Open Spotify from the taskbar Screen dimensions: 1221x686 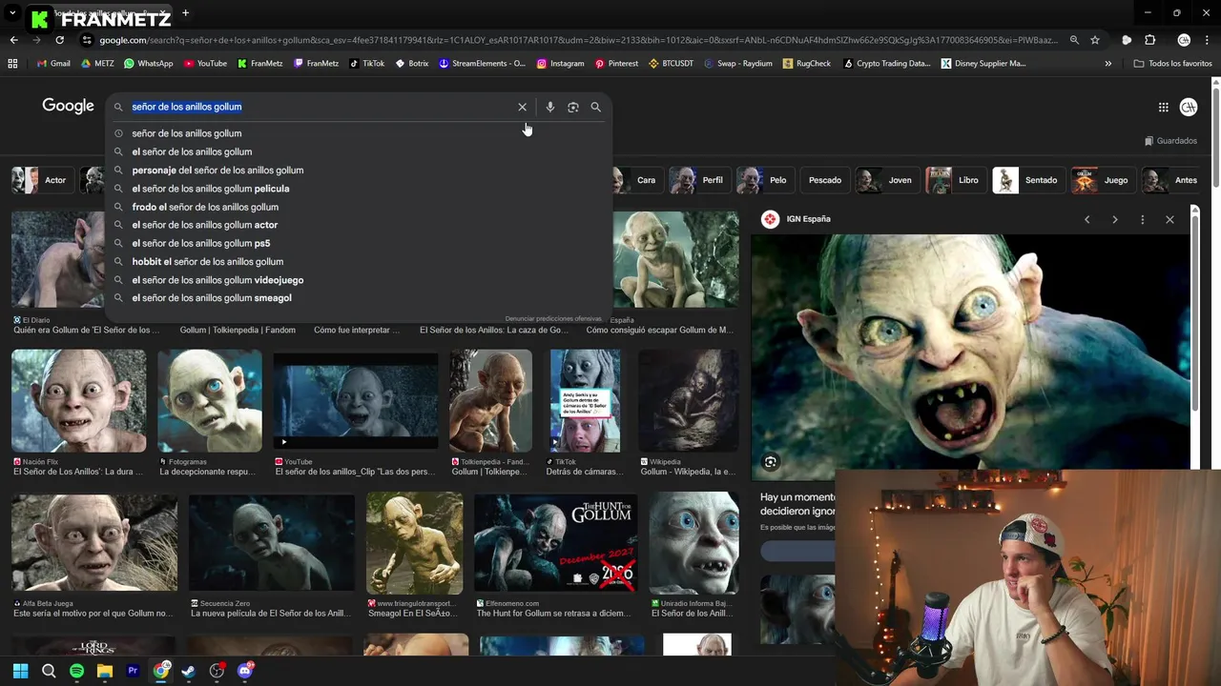click(x=76, y=671)
